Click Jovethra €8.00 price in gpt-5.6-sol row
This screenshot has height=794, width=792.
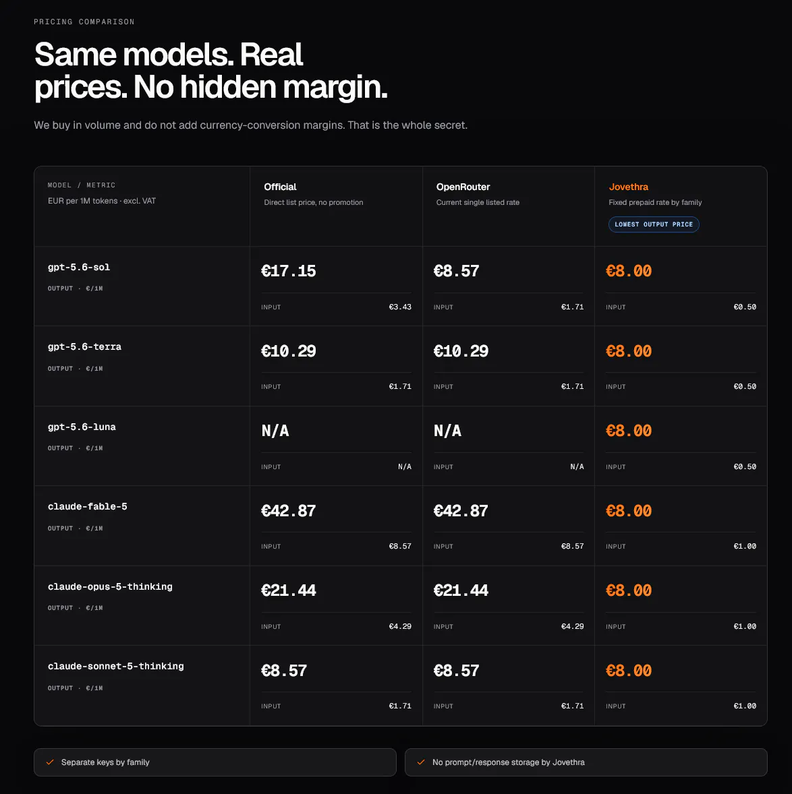(628, 271)
